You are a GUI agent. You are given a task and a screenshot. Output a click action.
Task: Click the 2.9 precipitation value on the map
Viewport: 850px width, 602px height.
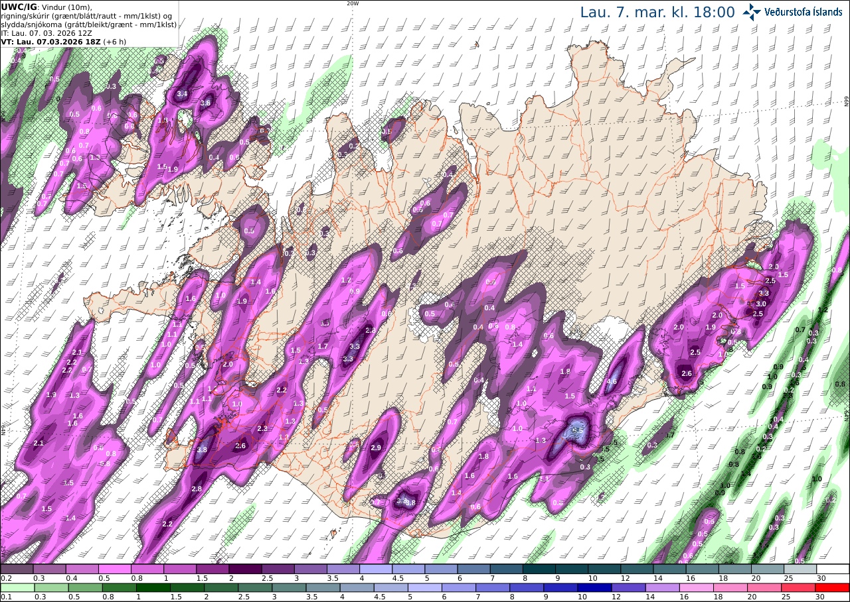376,448
